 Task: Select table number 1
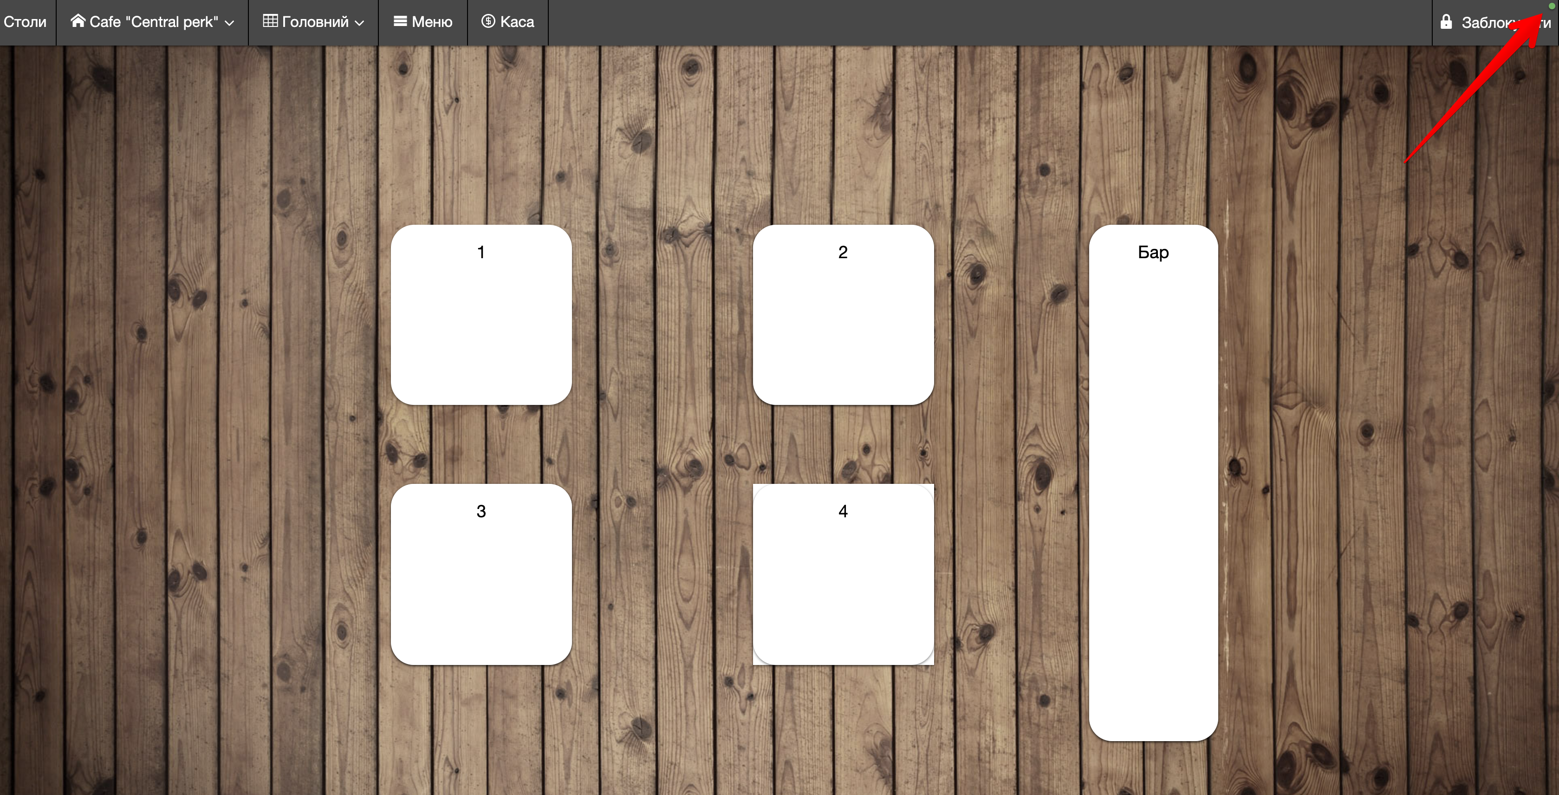[481, 315]
